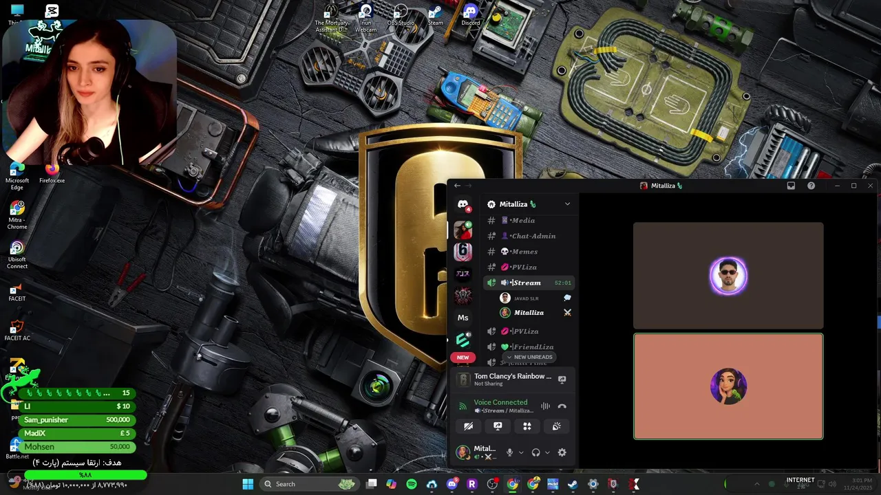881x495 pixels.
Task: Open Google Chrome from taskbar
Action: click(512, 484)
